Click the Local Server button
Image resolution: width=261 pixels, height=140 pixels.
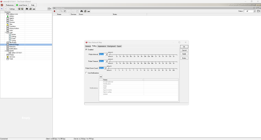22,5
